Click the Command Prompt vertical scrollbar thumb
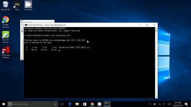The image size is (191, 107). (156, 31)
